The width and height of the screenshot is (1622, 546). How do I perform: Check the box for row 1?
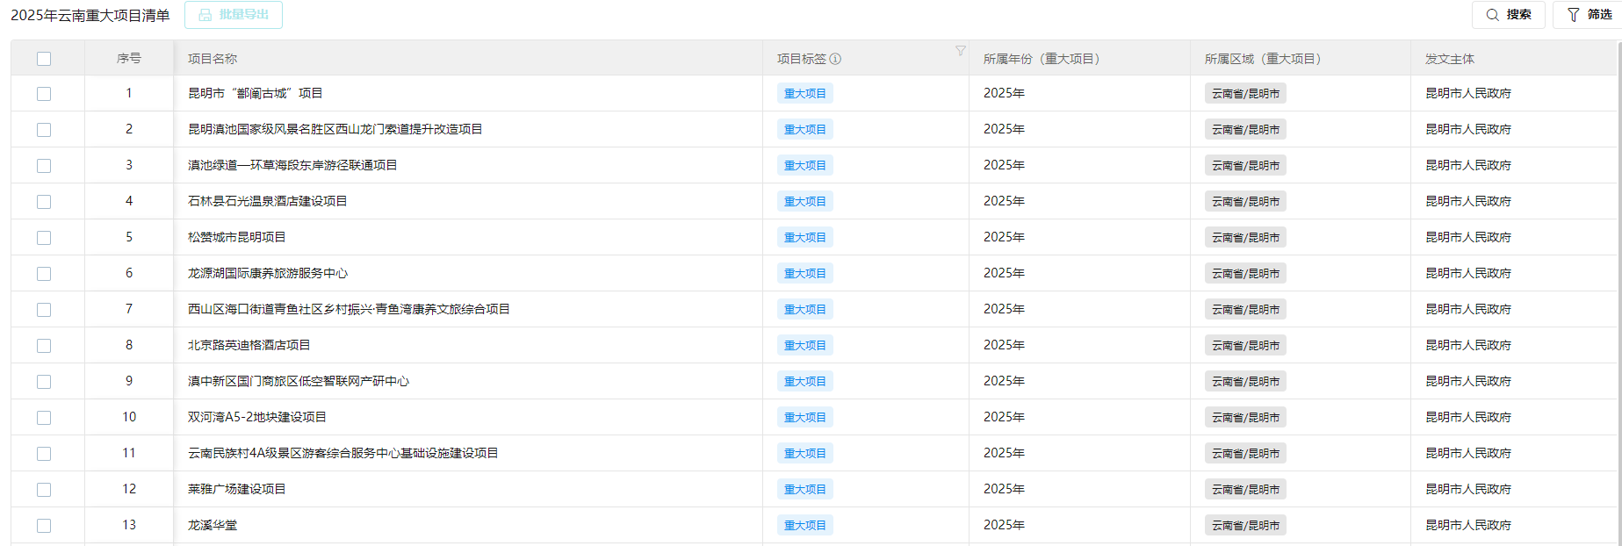tap(44, 94)
